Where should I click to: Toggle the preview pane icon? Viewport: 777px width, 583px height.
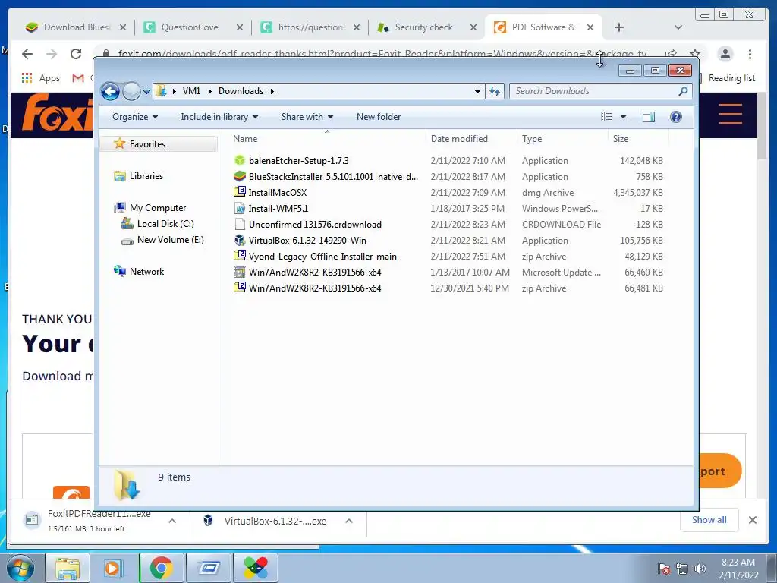tap(649, 117)
